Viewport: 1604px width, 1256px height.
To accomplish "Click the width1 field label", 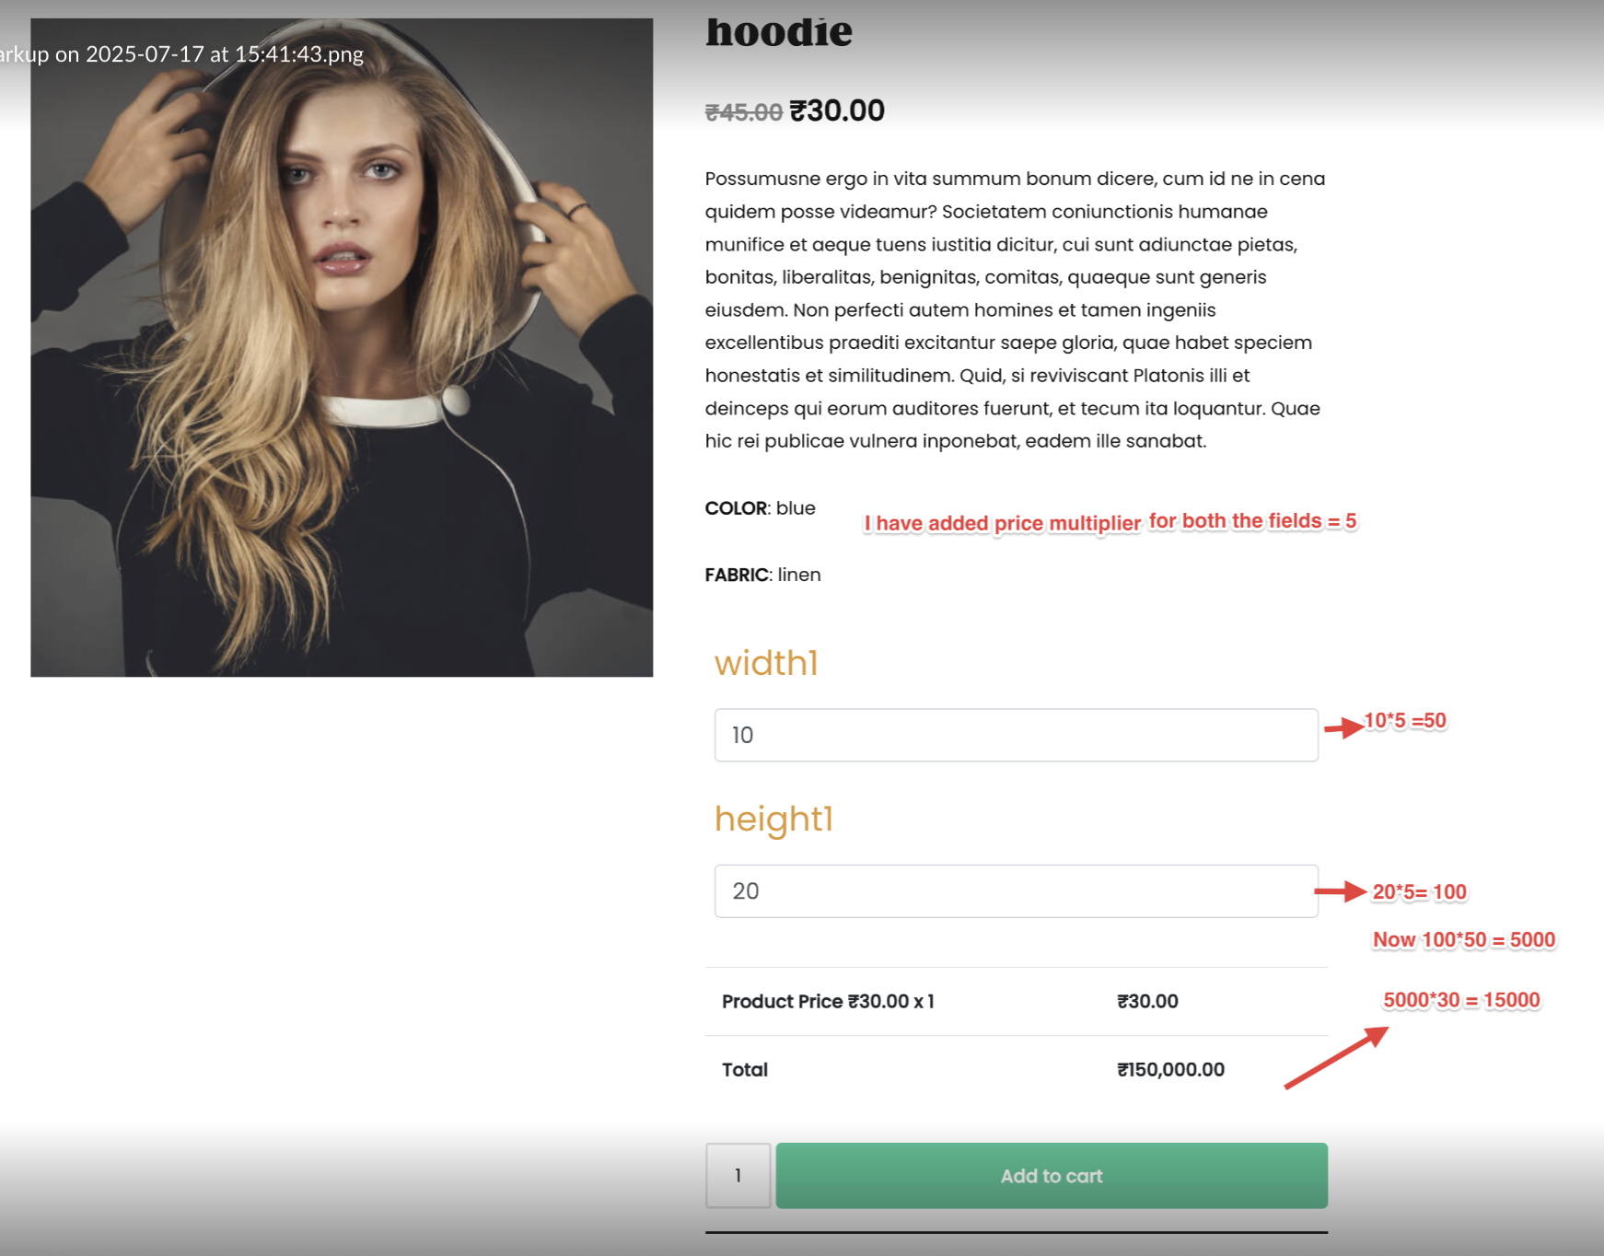I will (x=766, y=663).
